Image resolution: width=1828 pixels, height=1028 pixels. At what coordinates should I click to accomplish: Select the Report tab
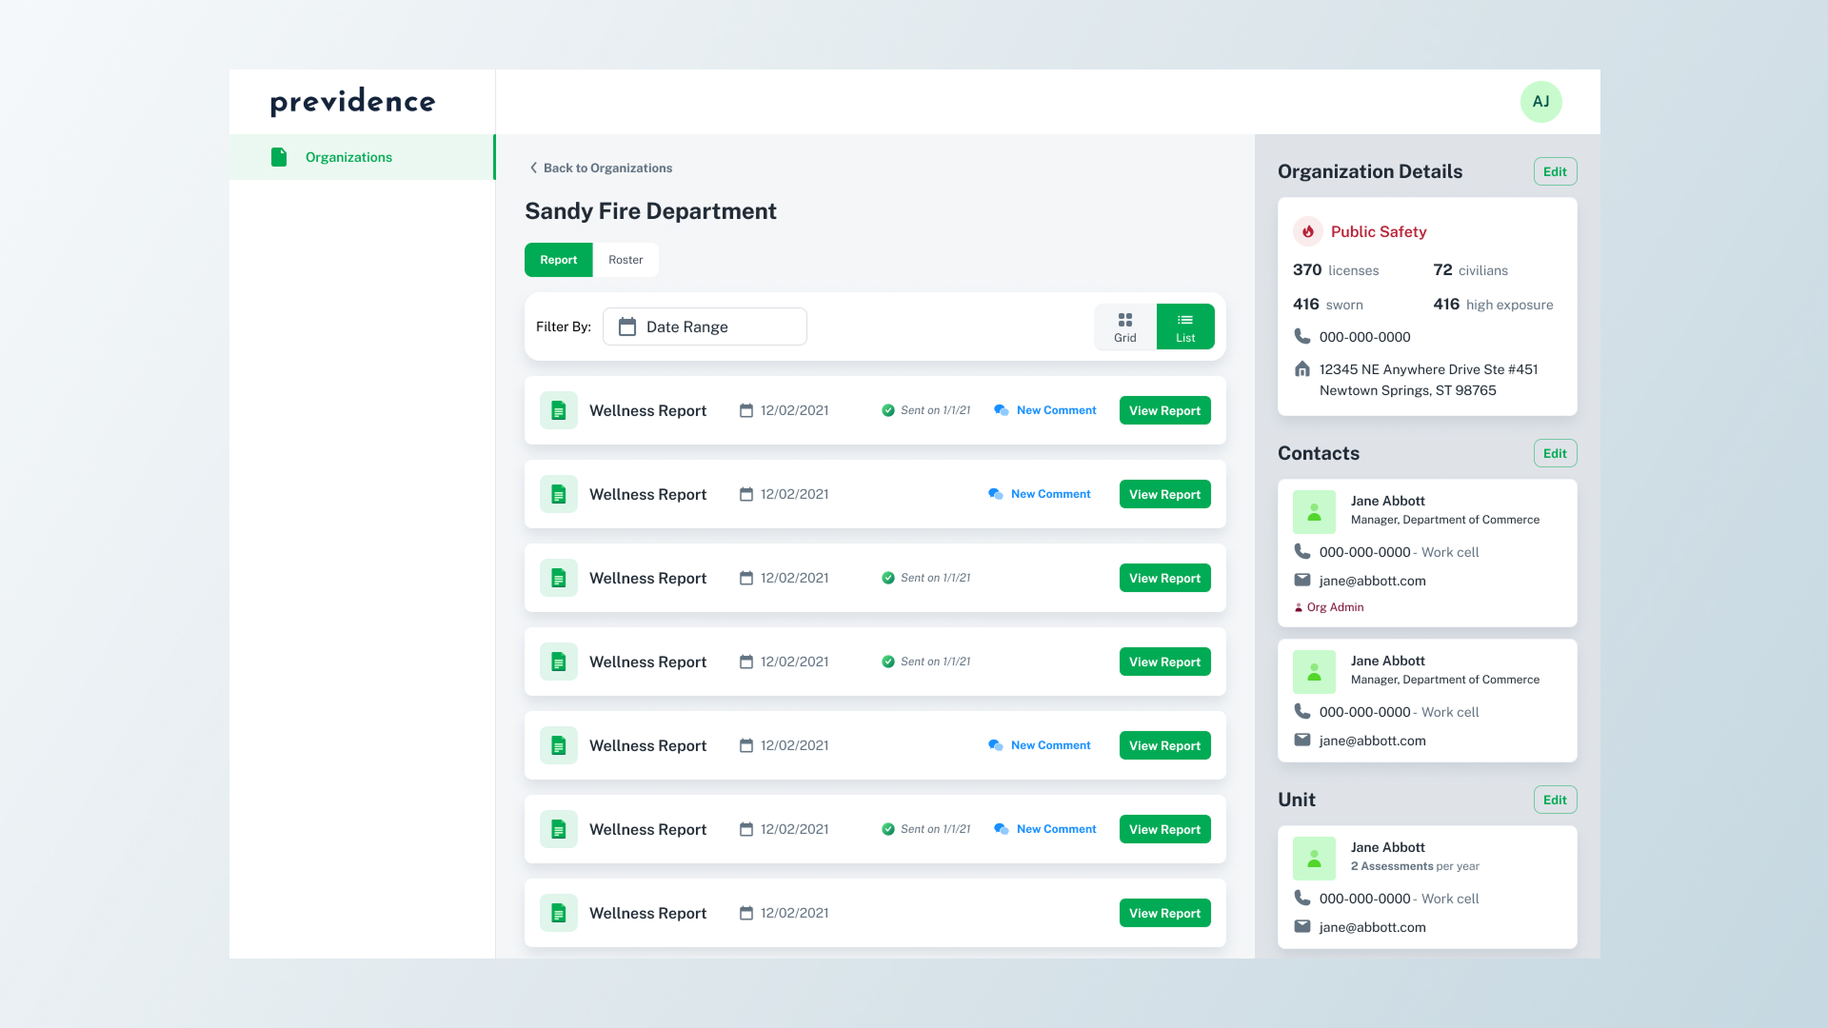pyautogui.click(x=558, y=260)
